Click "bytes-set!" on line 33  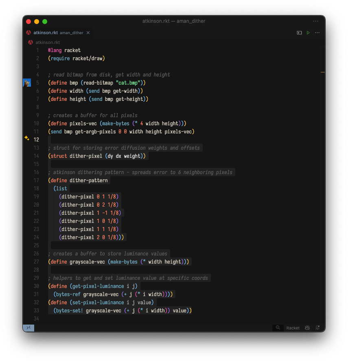pyautogui.click(x=70, y=310)
